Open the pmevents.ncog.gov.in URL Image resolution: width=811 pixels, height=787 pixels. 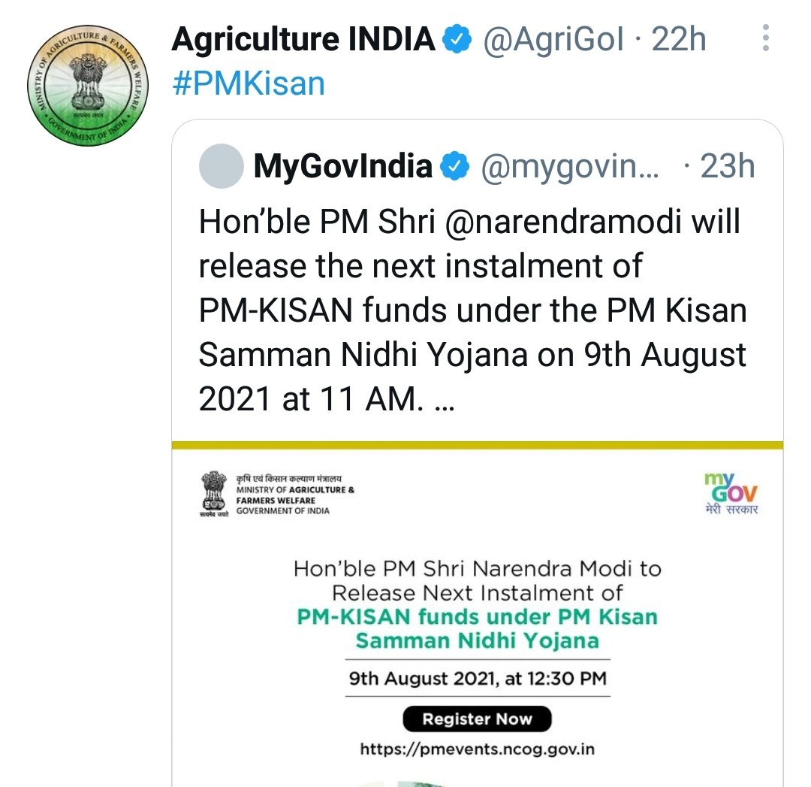(478, 749)
